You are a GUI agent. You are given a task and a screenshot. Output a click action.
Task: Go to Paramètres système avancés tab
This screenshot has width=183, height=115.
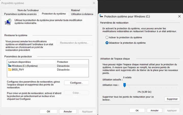pos(20,14)
